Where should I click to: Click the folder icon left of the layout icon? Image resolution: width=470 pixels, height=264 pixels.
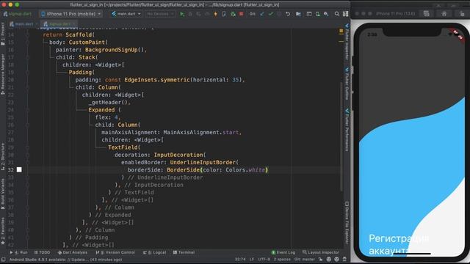pyautogui.click(x=298, y=14)
